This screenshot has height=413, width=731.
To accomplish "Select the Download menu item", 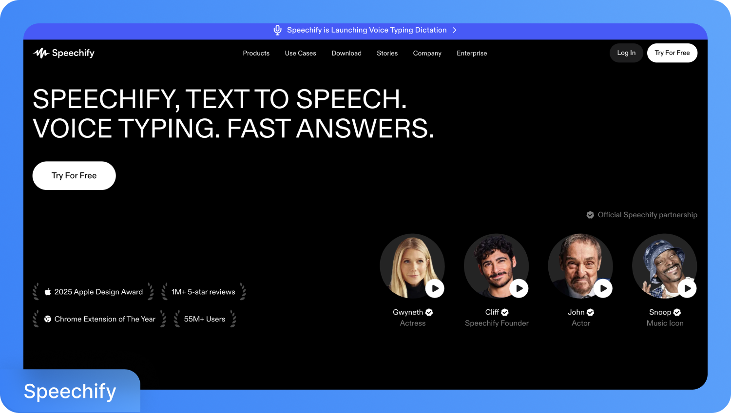I will coord(346,53).
